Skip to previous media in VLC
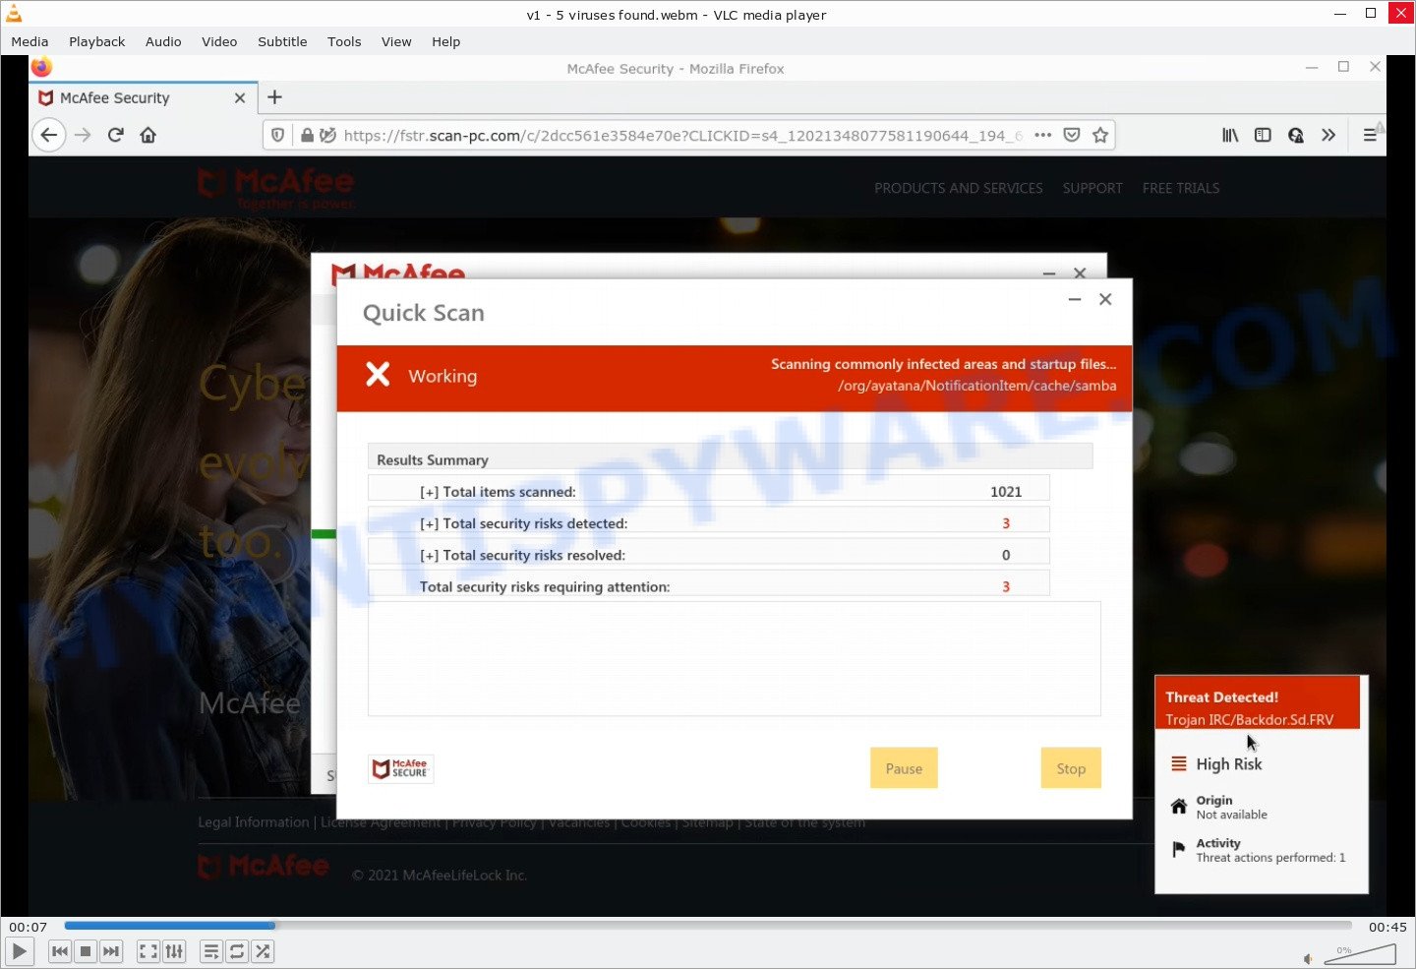 coord(60,951)
